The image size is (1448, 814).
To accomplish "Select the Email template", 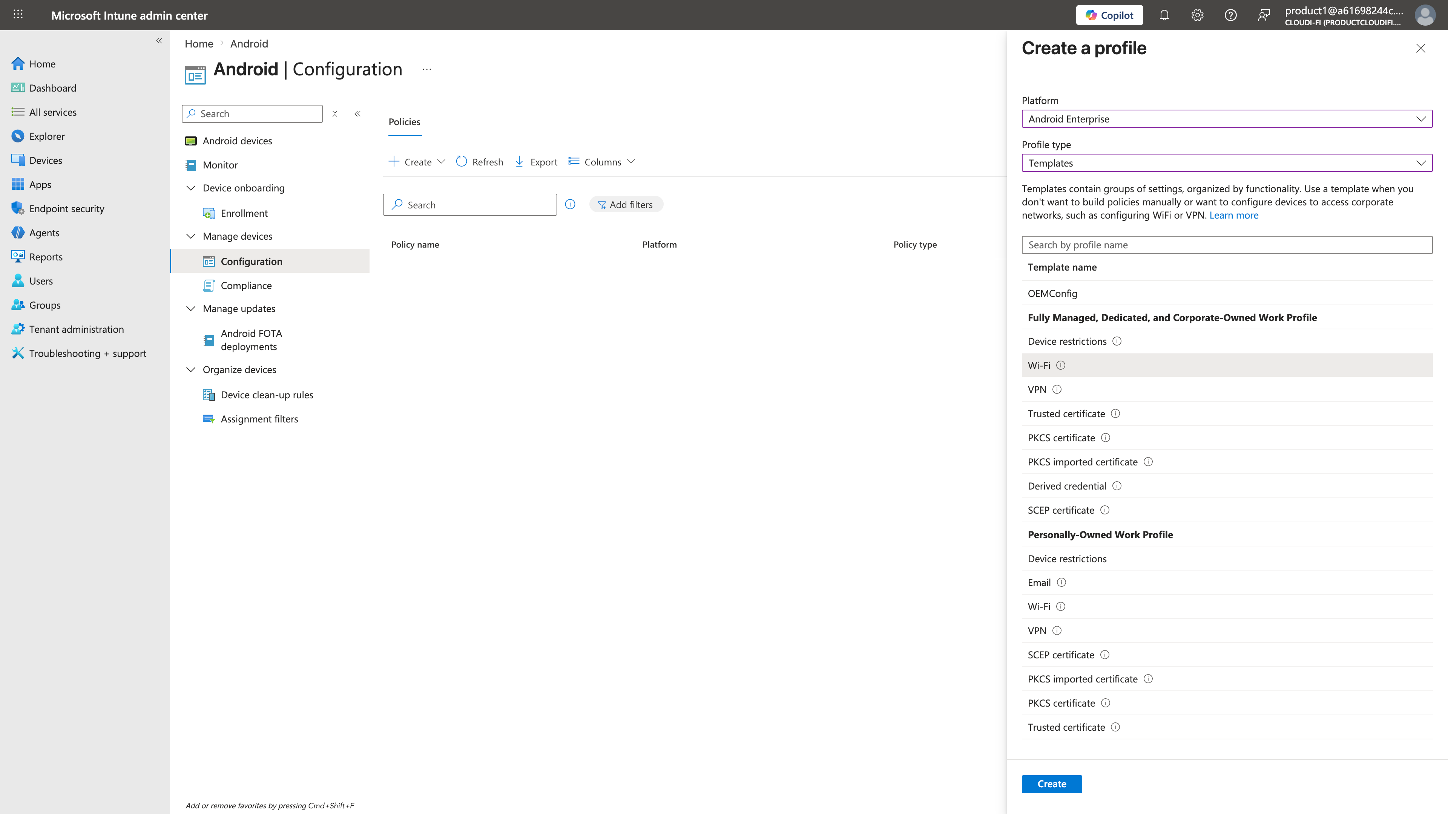I will pyautogui.click(x=1227, y=583).
